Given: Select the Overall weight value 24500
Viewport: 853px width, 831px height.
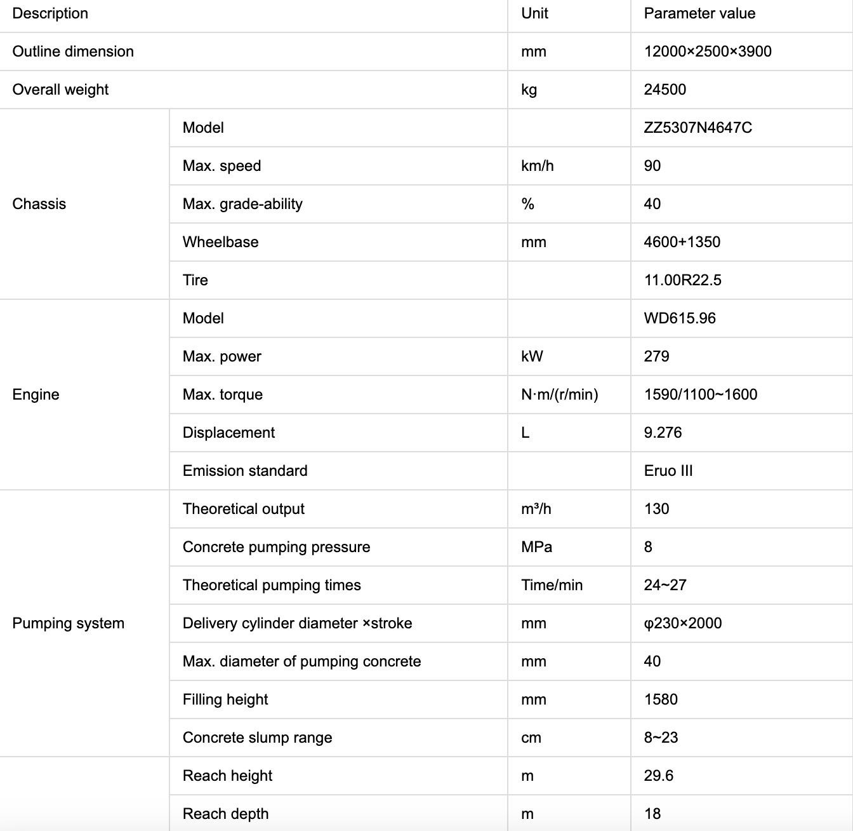Looking at the screenshot, I should (x=665, y=90).
